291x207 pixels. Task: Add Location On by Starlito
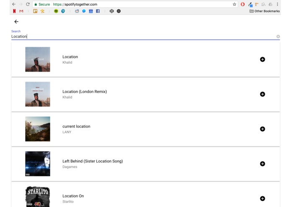tap(263, 199)
